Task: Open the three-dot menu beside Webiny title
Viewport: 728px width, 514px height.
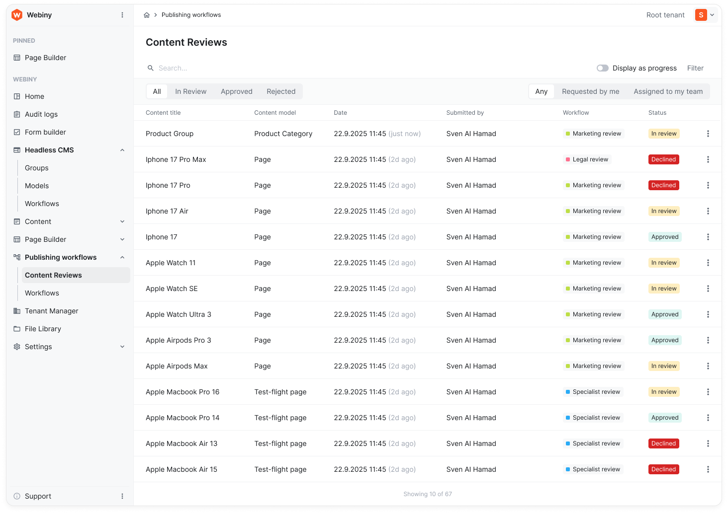Action: click(x=122, y=15)
